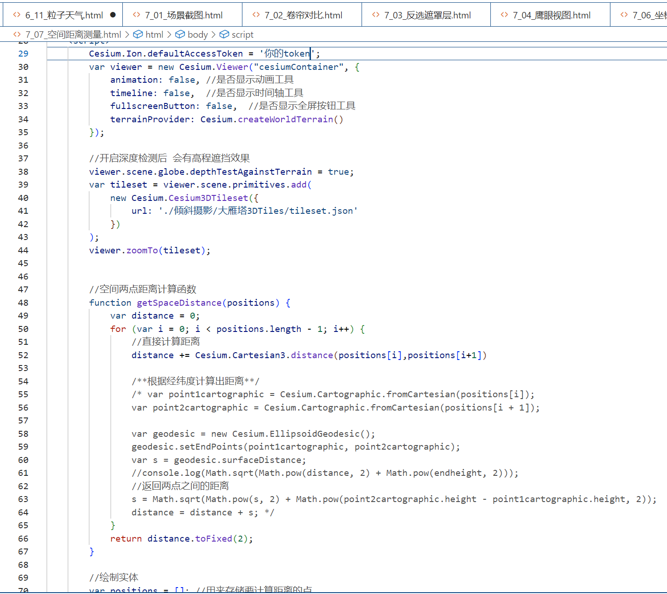Image resolution: width=667 pixels, height=594 pixels.
Task: Click the '你的token' string on line 29
Action: 287,53
